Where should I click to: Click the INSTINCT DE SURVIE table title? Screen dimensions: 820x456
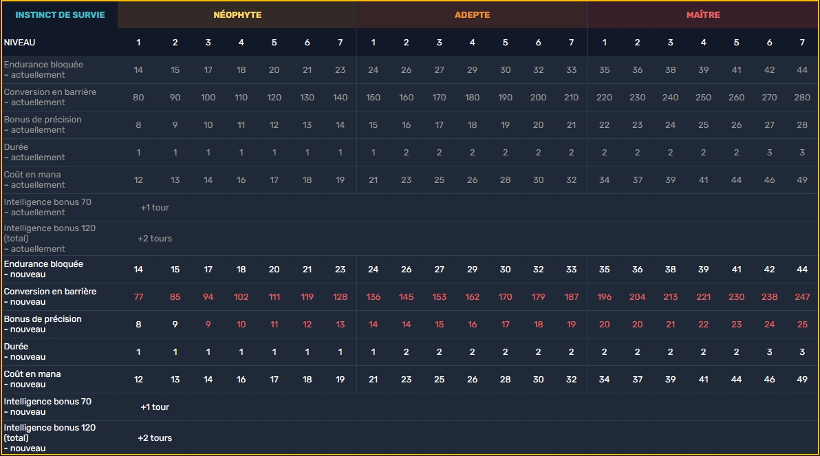(60, 14)
